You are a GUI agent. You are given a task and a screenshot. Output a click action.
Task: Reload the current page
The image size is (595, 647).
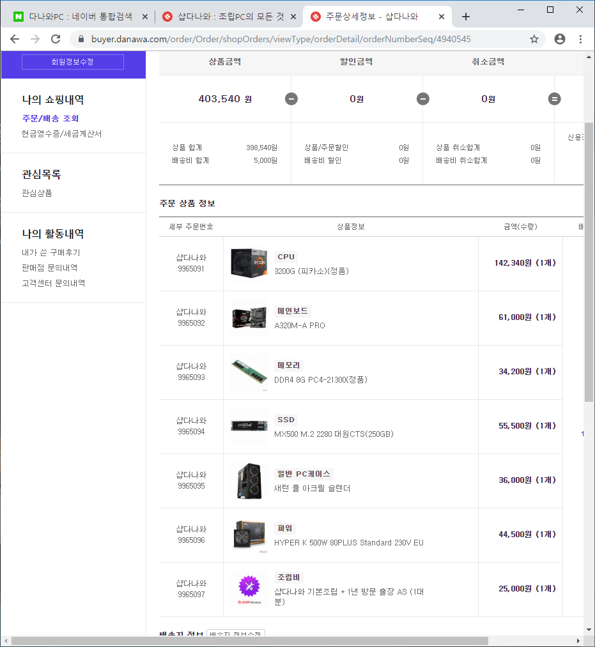point(56,39)
